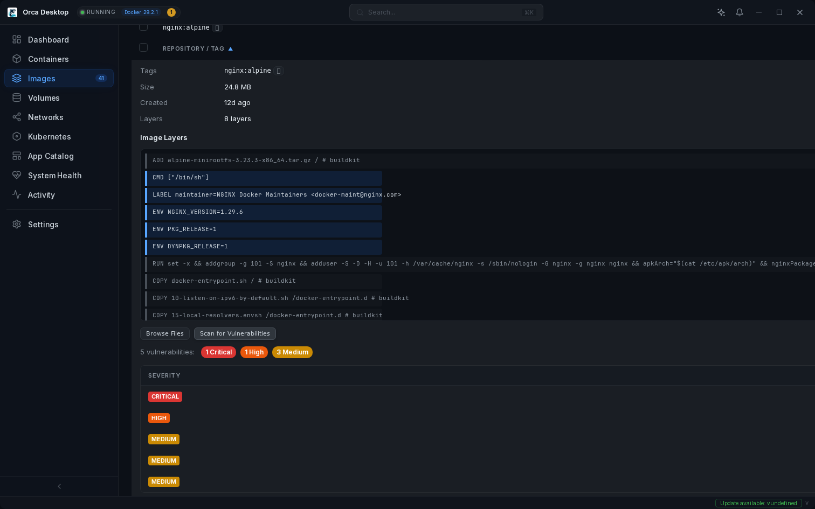Viewport: 815px width, 509px height.
Task: Click the green RUNNING status indicator
Action: [x=98, y=12]
